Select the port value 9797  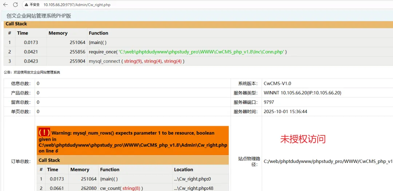point(269,102)
